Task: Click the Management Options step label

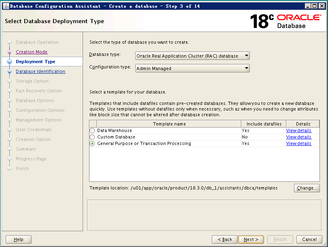Action: [39, 120]
